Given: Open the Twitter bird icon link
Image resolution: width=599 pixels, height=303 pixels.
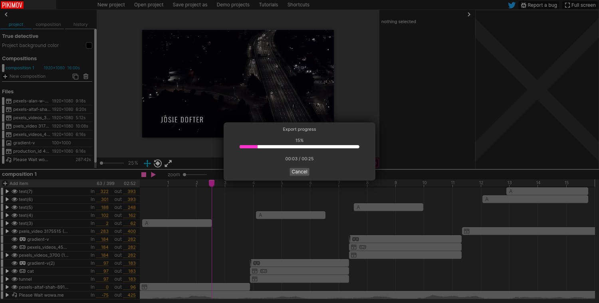Looking at the screenshot, I should point(512,5).
